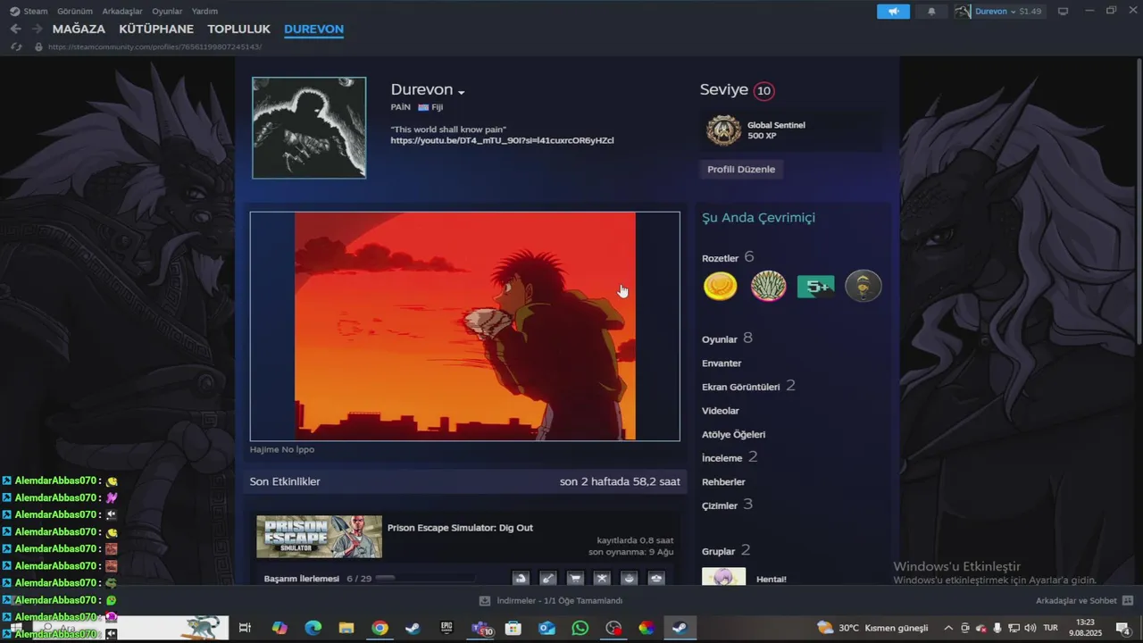Viewport: 1143px width, 643px height.
Task: Expand the Durevon profile name dropdown
Action: [462, 92]
